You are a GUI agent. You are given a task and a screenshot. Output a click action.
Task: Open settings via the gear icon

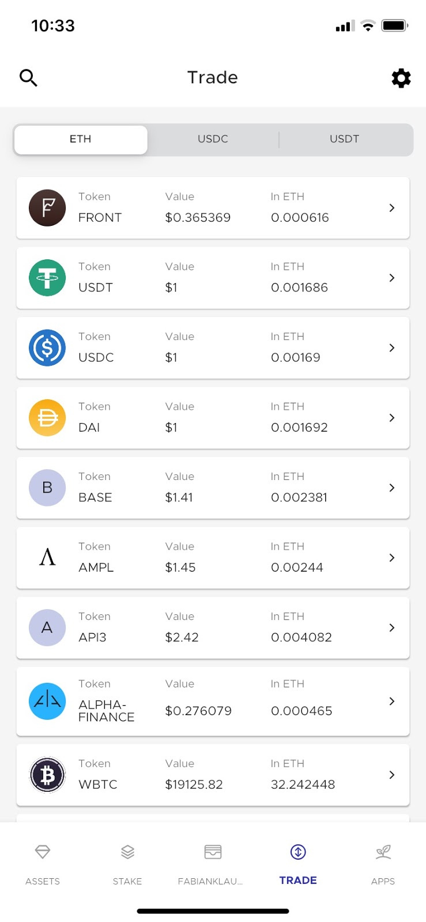click(401, 78)
